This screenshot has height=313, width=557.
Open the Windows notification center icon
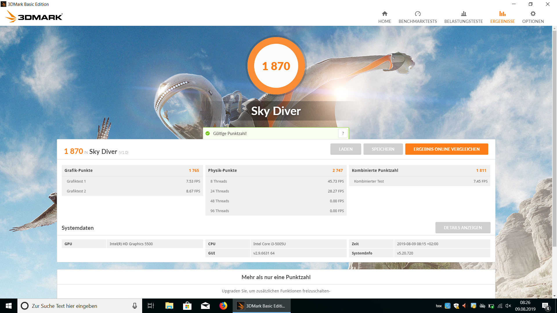545,306
